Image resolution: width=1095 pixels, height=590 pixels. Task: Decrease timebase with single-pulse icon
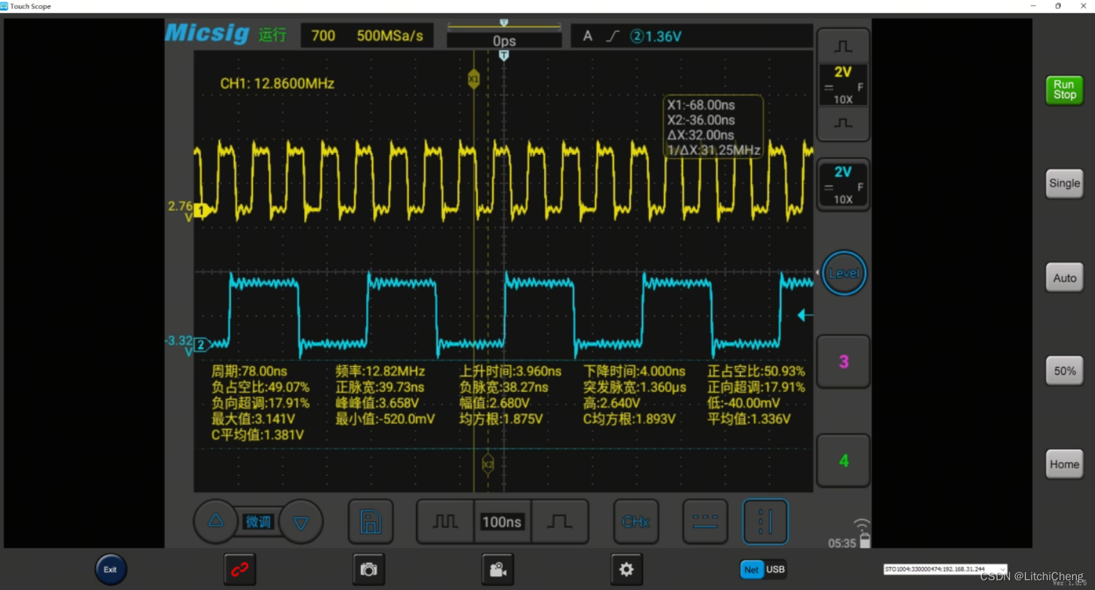point(560,521)
